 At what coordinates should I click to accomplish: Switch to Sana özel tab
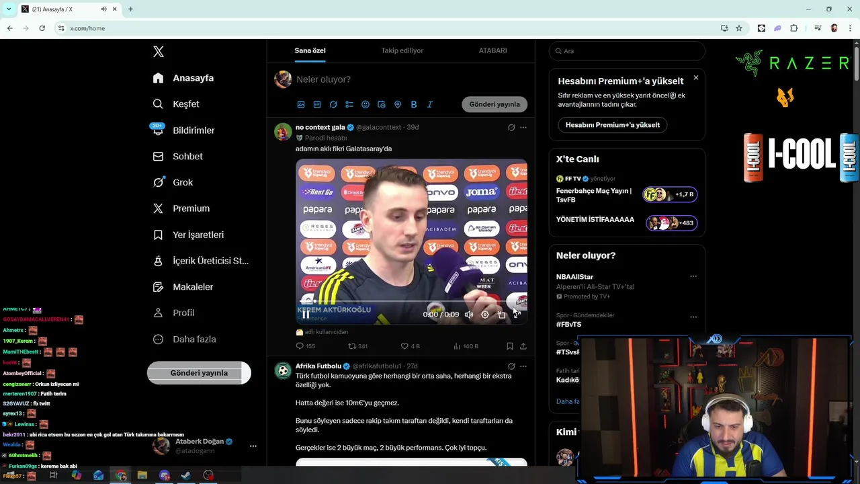click(310, 50)
